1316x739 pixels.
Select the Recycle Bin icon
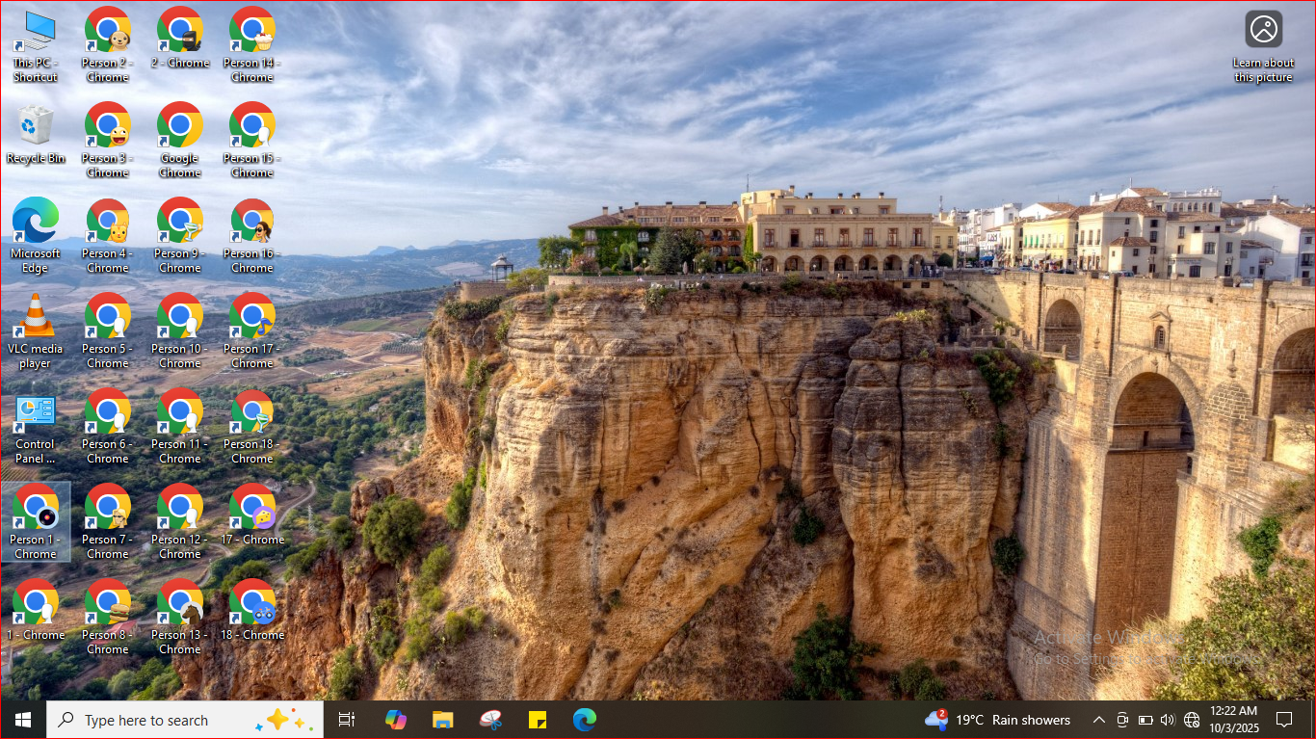(x=36, y=134)
